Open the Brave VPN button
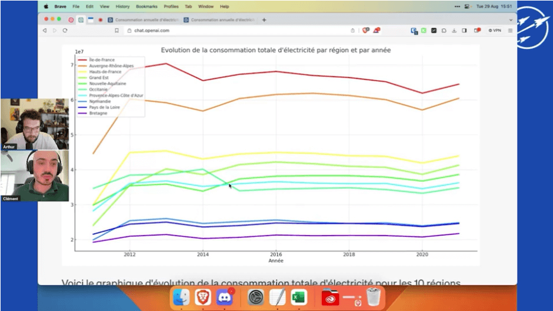The height and width of the screenshot is (311, 553). pyautogui.click(x=495, y=31)
